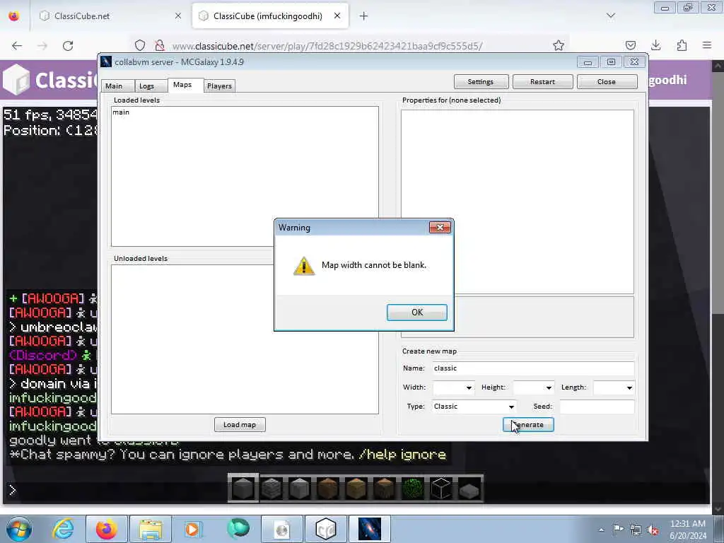The image size is (724, 543).
Task: Close the ClassiCube.net browser tab
Action: point(178,16)
